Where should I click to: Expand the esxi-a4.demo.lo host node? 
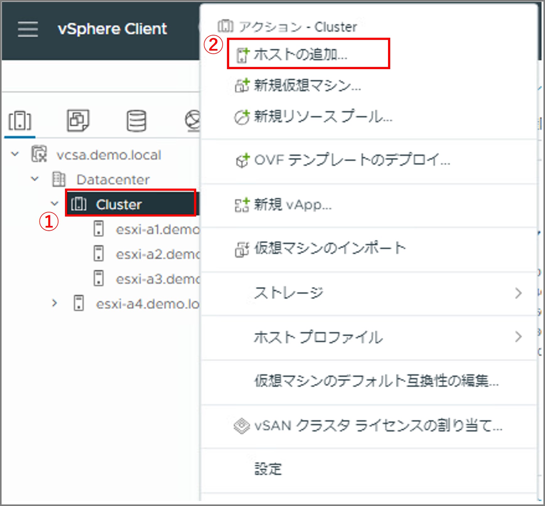click(55, 303)
